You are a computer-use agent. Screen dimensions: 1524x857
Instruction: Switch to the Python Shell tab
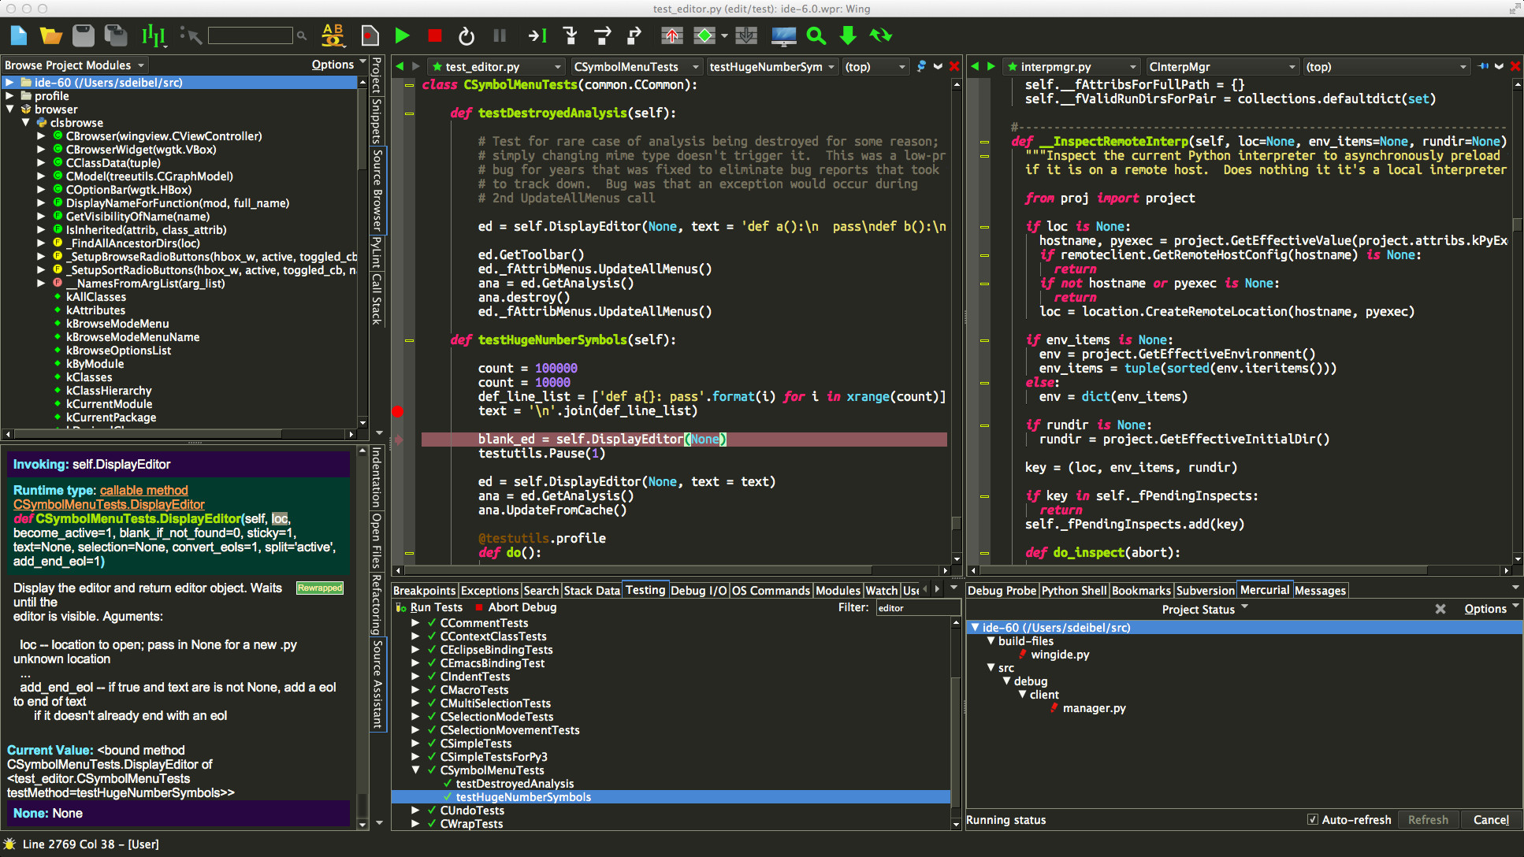click(x=1073, y=590)
